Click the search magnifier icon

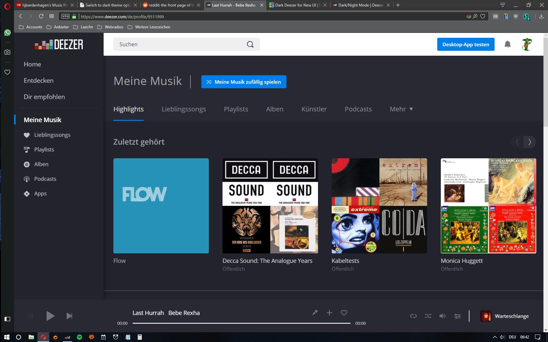250,44
